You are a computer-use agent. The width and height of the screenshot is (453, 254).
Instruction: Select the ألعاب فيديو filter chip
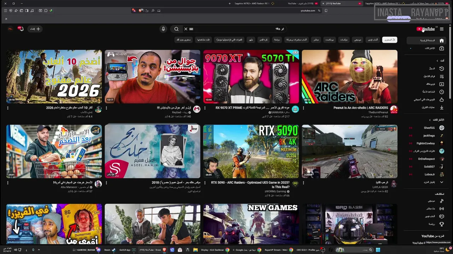point(372,40)
